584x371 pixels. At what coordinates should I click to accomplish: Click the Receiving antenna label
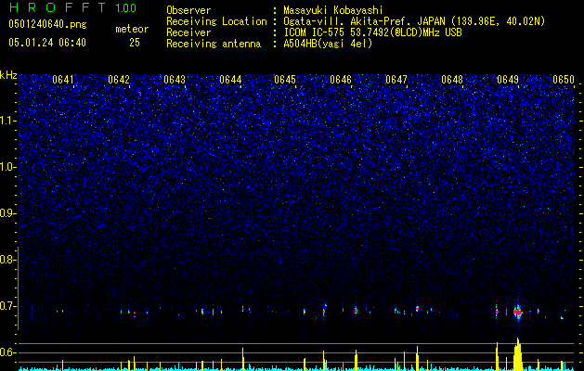(x=214, y=44)
